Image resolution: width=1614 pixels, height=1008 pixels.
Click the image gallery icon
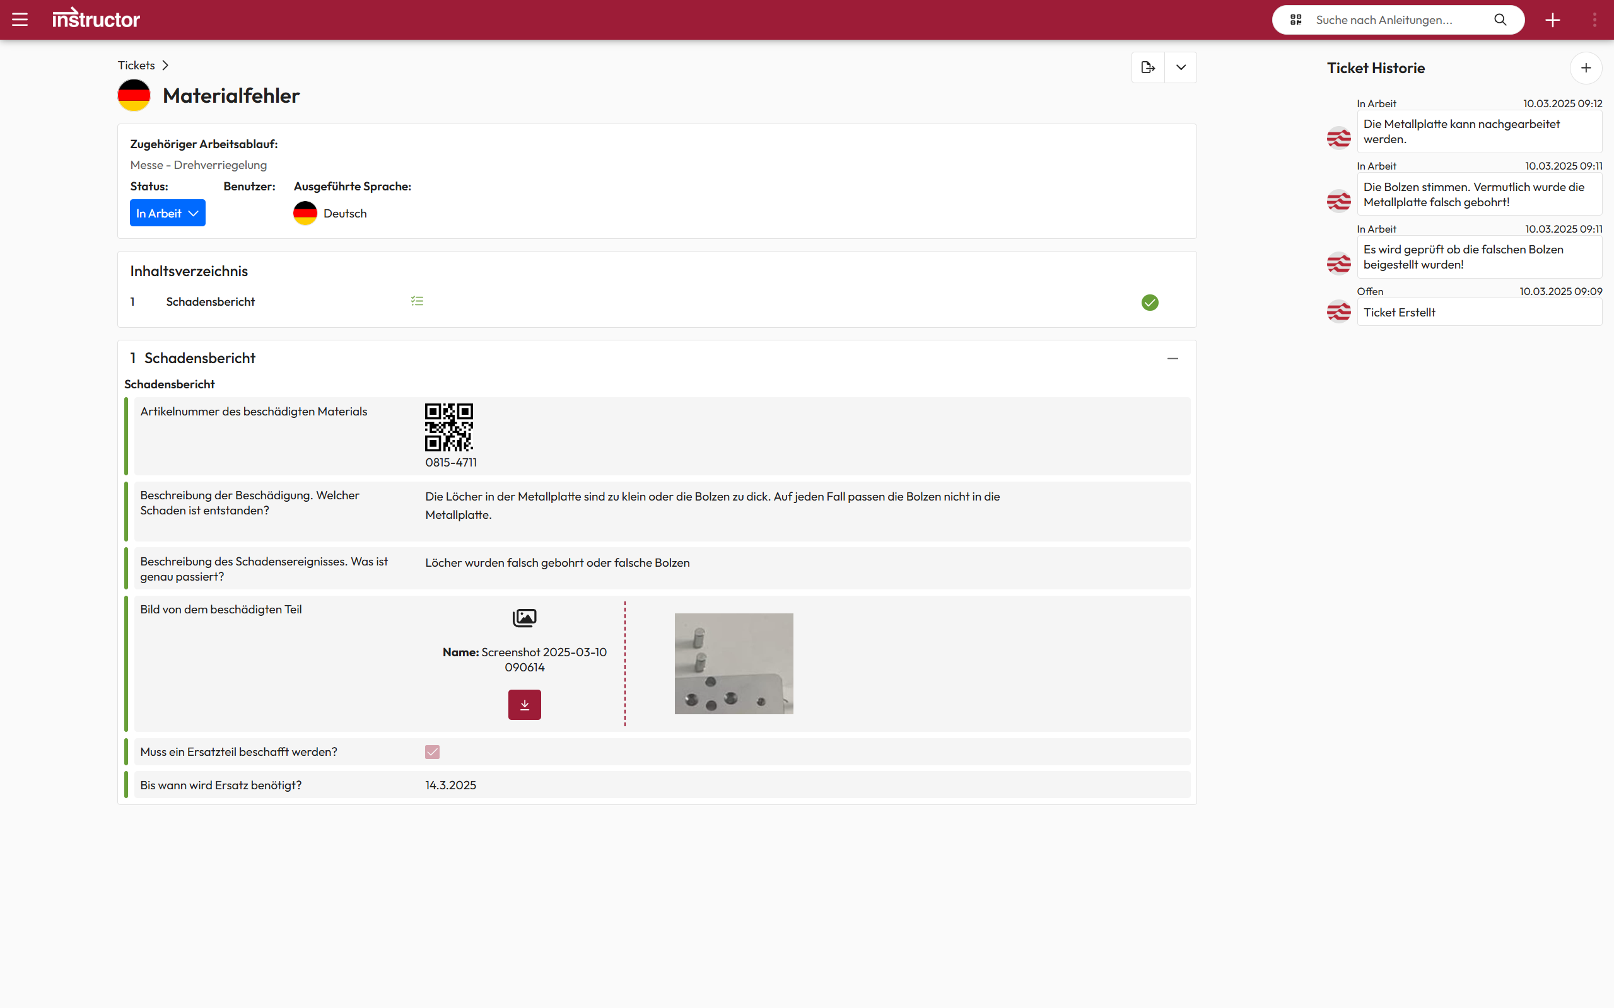click(x=524, y=618)
